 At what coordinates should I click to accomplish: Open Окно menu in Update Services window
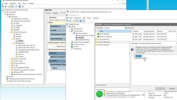coord(89,18)
